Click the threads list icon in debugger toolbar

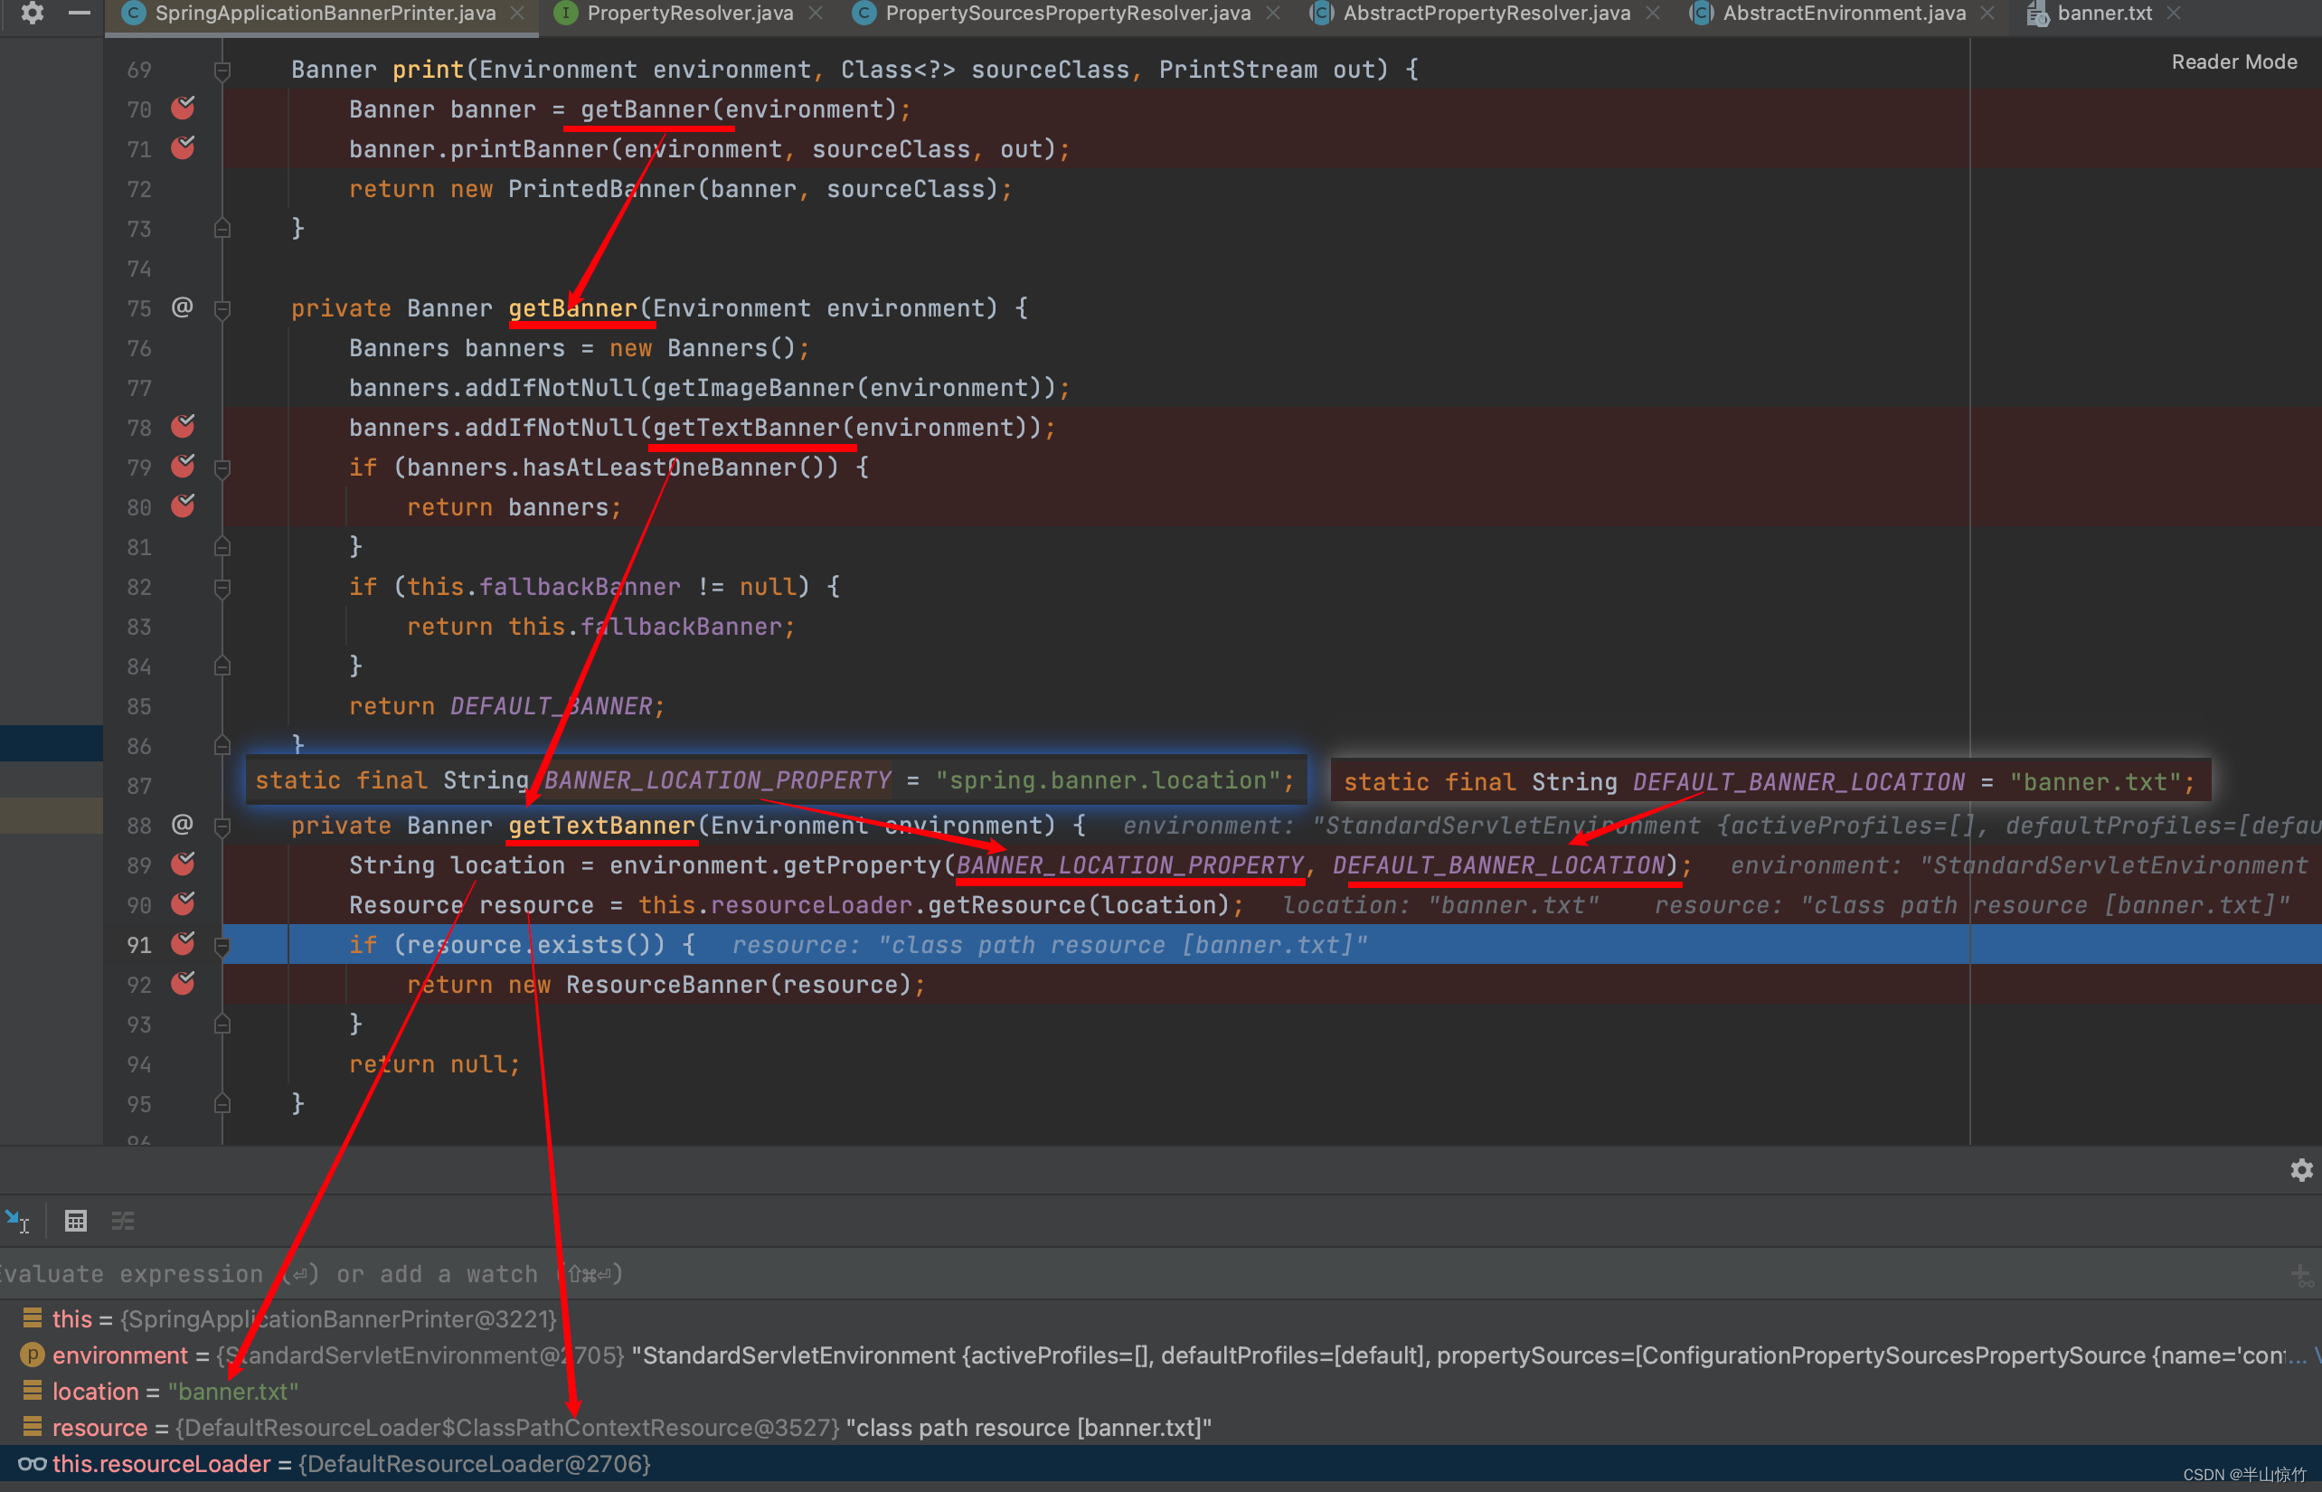click(123, 1221)
